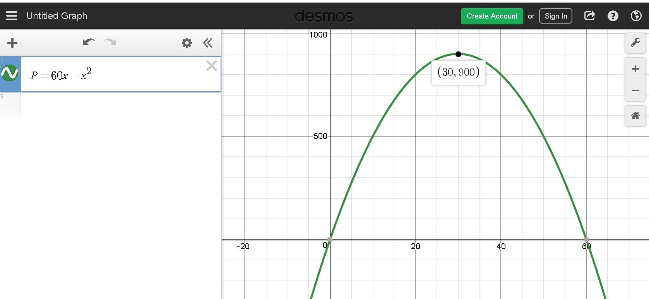This screenshot has width=649, height=299.
Task: Zoom in on the graph
Action: click(x=635, y=69)
